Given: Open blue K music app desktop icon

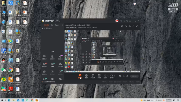Looking at the screenshot, I should click(x=11, y=4).
